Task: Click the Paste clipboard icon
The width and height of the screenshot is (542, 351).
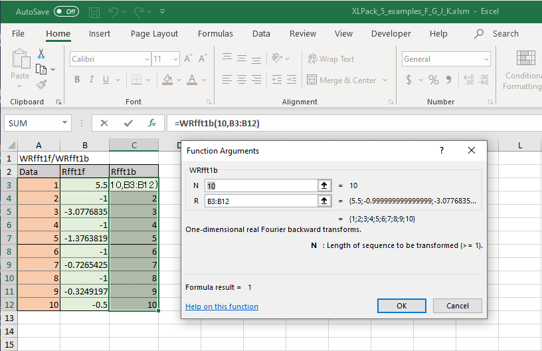Action: pyautogui.click(x=21, y=59)
